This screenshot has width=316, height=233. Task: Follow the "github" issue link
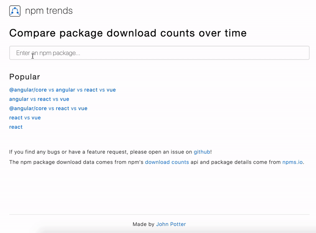pos(202,152)
